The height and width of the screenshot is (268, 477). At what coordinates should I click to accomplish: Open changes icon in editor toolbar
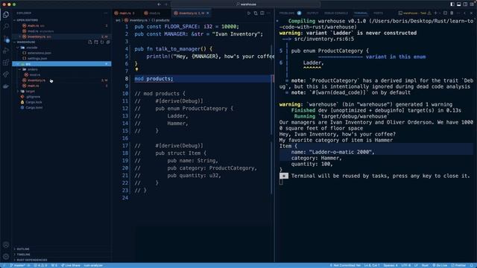(256, 13)
